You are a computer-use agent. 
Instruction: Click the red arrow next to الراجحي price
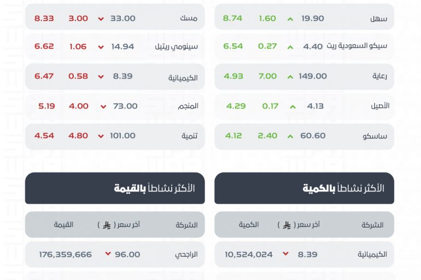point(108,253)
